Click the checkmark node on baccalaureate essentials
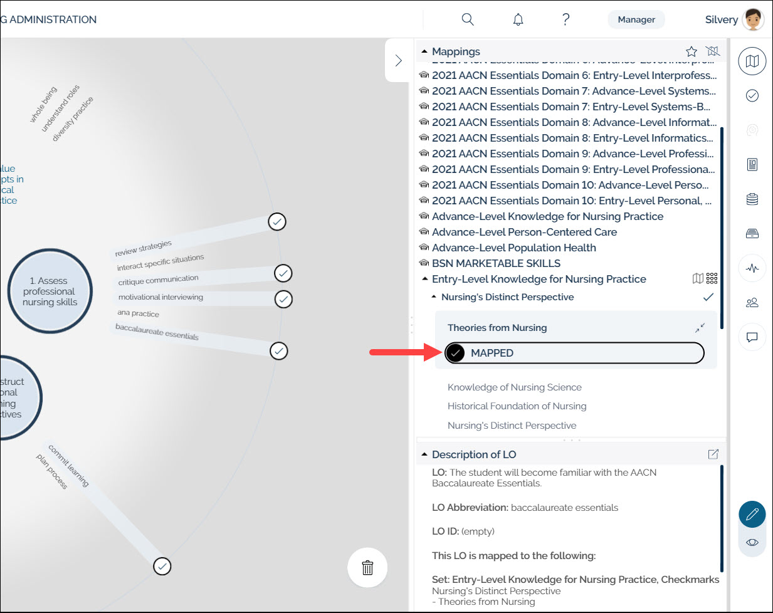Screen dimensions: 773x613 point(278,350)
